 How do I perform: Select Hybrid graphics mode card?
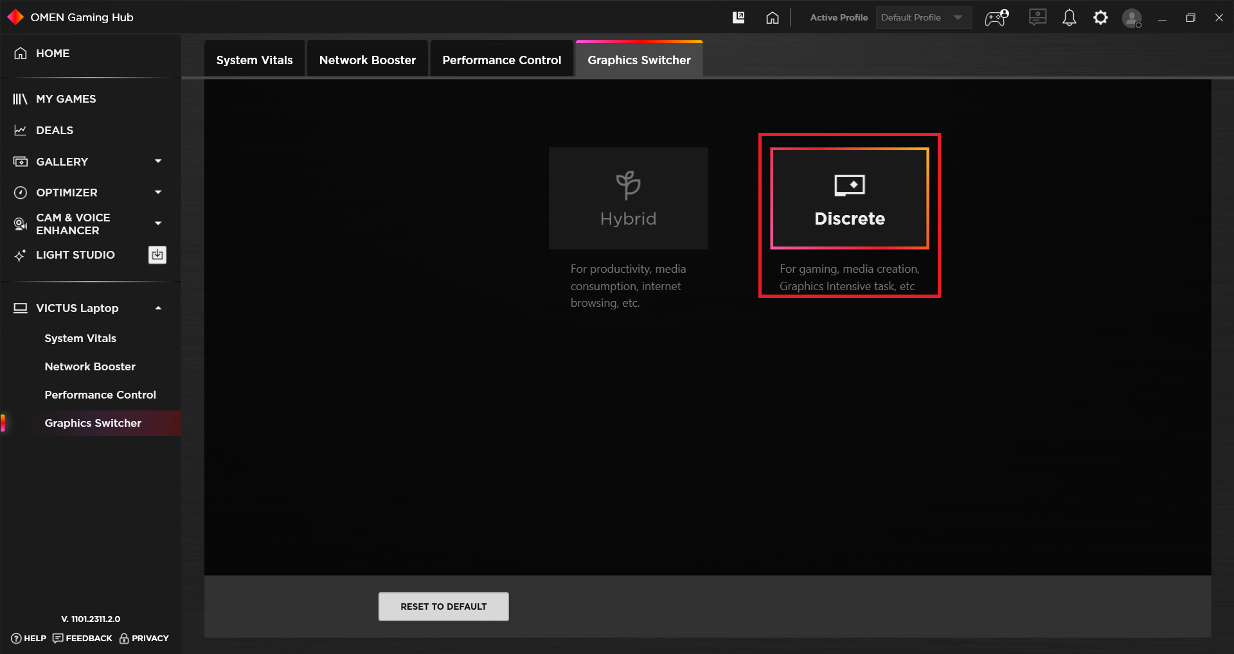pos(628,198)
